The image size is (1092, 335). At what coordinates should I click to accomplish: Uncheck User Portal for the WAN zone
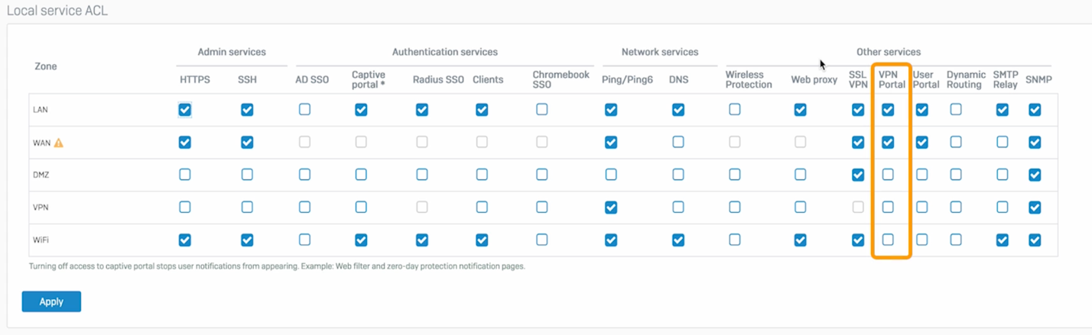point(922,142)
